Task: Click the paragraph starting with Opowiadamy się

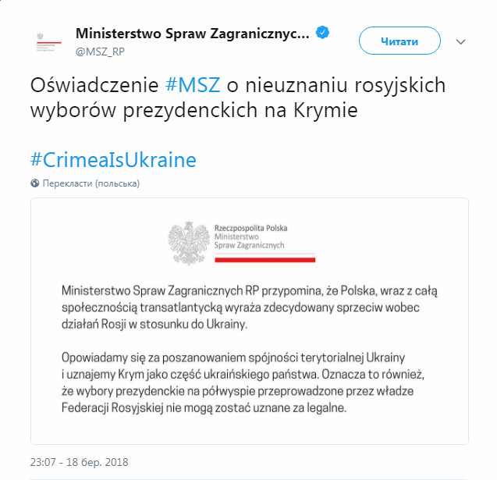Action: coord(243,382)
